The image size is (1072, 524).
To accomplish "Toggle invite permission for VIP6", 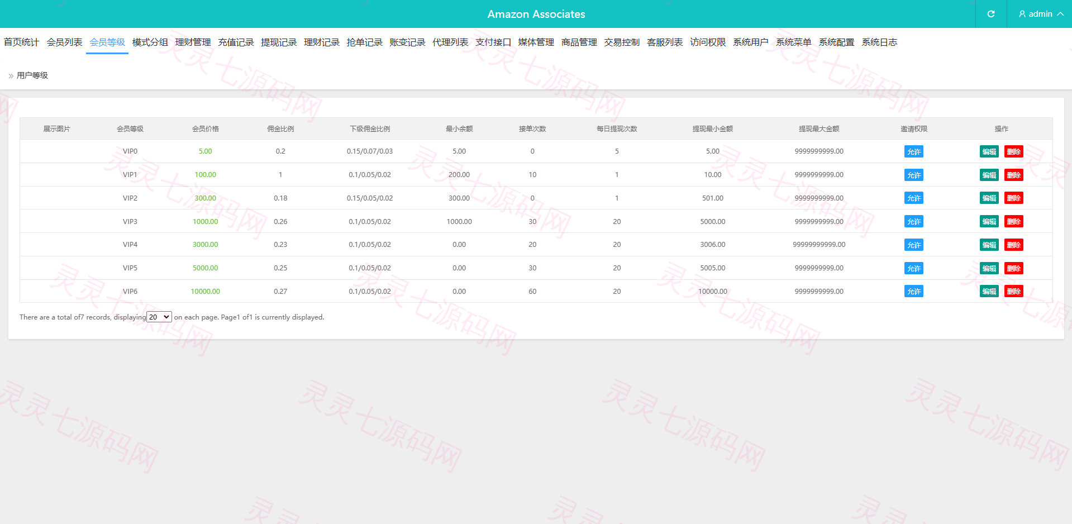I will [914, 292].
